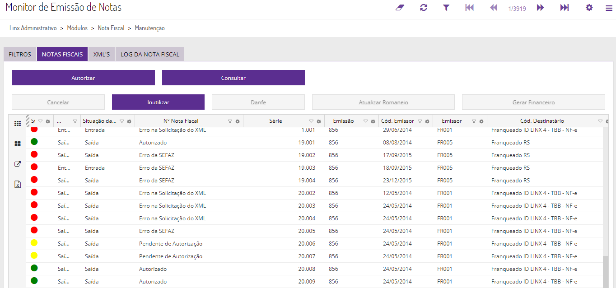Select the red status dot of row 19.002

[34, 154]
